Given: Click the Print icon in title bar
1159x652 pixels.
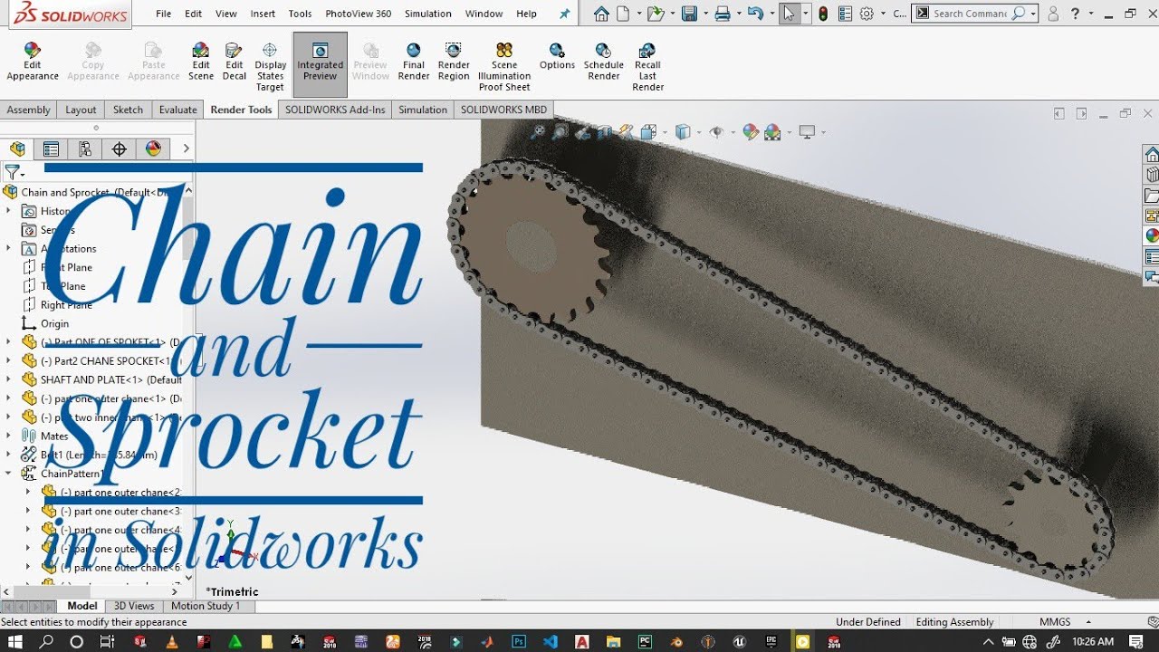Looking at the screenshot, I should pos(722,14).
